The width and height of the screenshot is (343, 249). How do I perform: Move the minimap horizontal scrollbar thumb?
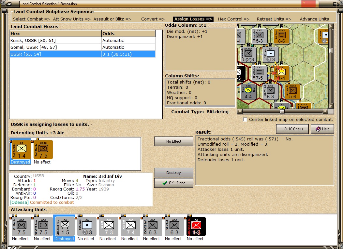pyautogui.click(x=282, y=111)
